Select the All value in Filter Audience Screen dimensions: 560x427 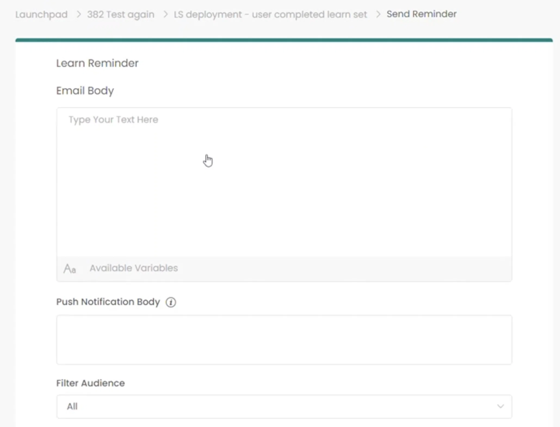pyautogui.click(x=72, y=406)
